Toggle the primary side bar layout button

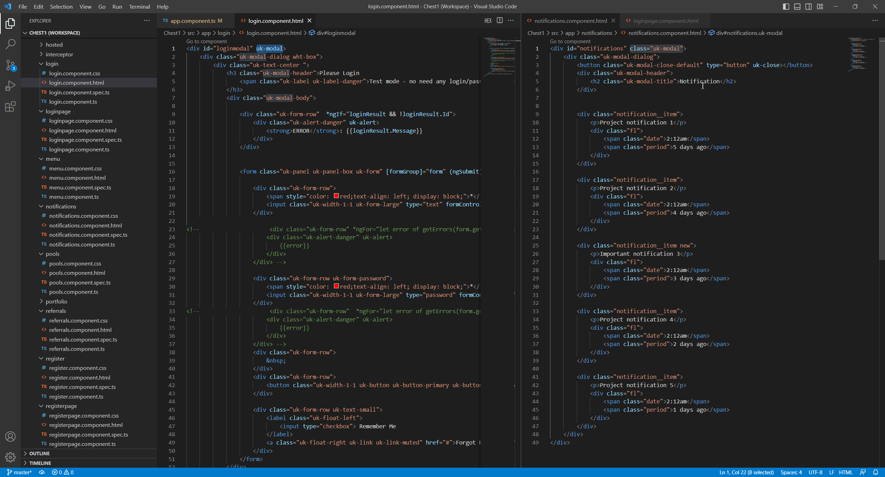point(786,7)
